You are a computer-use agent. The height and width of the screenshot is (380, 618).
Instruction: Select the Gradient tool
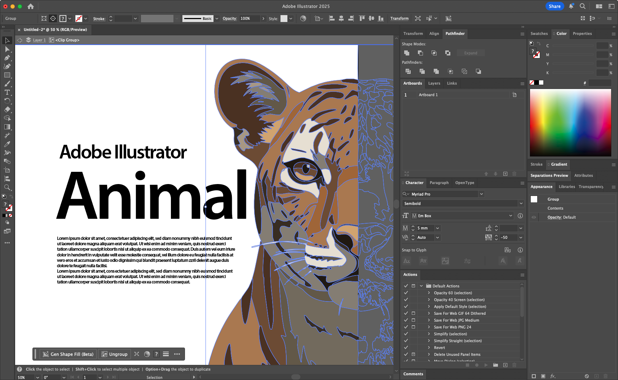tap(7, 127)
